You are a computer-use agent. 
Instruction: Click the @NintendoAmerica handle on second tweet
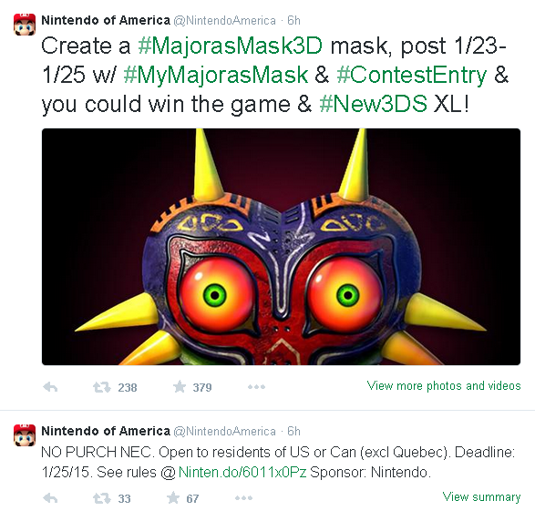coord(224,432)
